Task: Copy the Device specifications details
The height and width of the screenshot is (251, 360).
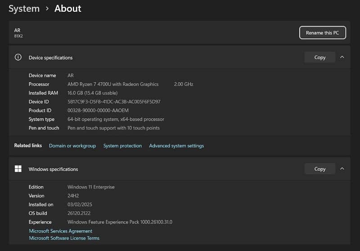Action: pos(319,57)
